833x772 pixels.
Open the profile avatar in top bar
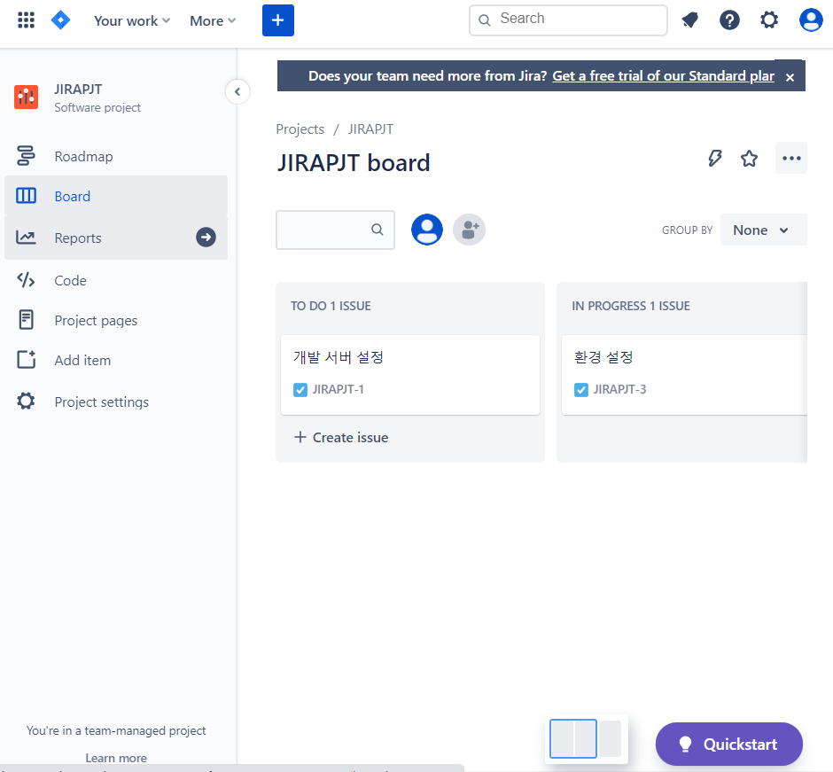pyautogui.click(x=811, y=20)
